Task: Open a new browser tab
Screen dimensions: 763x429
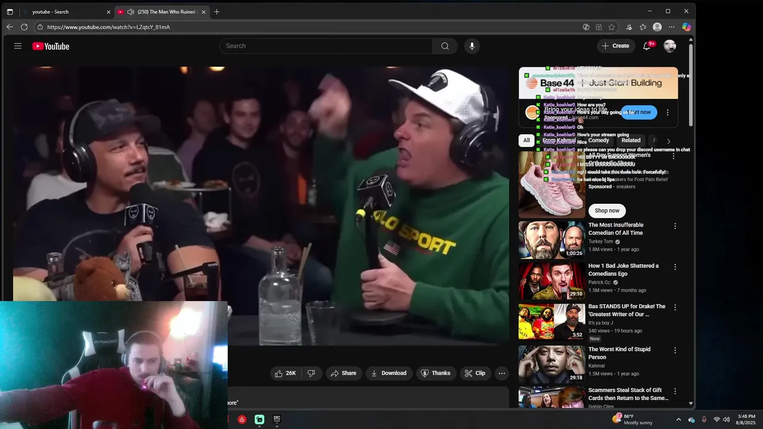Action: 216,11
